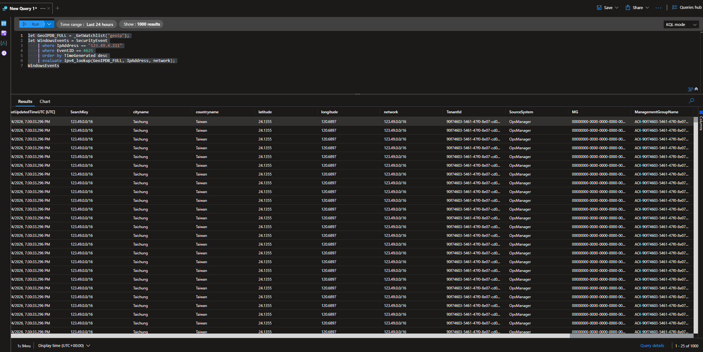Screen dimensions: 703x352
Task: Open the Query history clock icon
Action: point(4,53)
